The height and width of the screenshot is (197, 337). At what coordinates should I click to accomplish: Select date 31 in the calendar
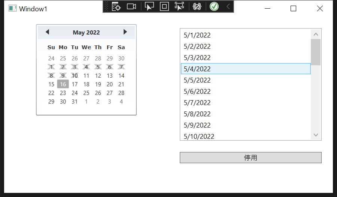(x=75, y=101)
